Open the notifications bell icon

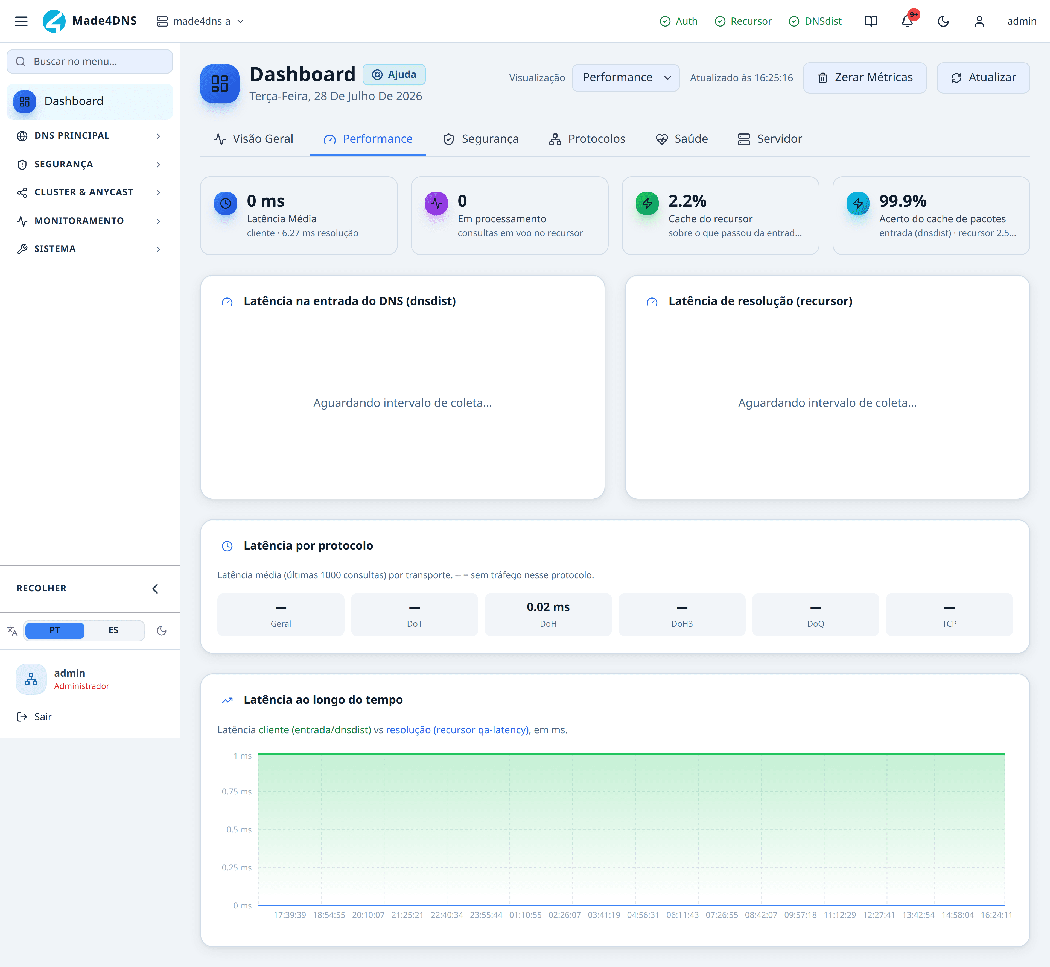point(907,21)
